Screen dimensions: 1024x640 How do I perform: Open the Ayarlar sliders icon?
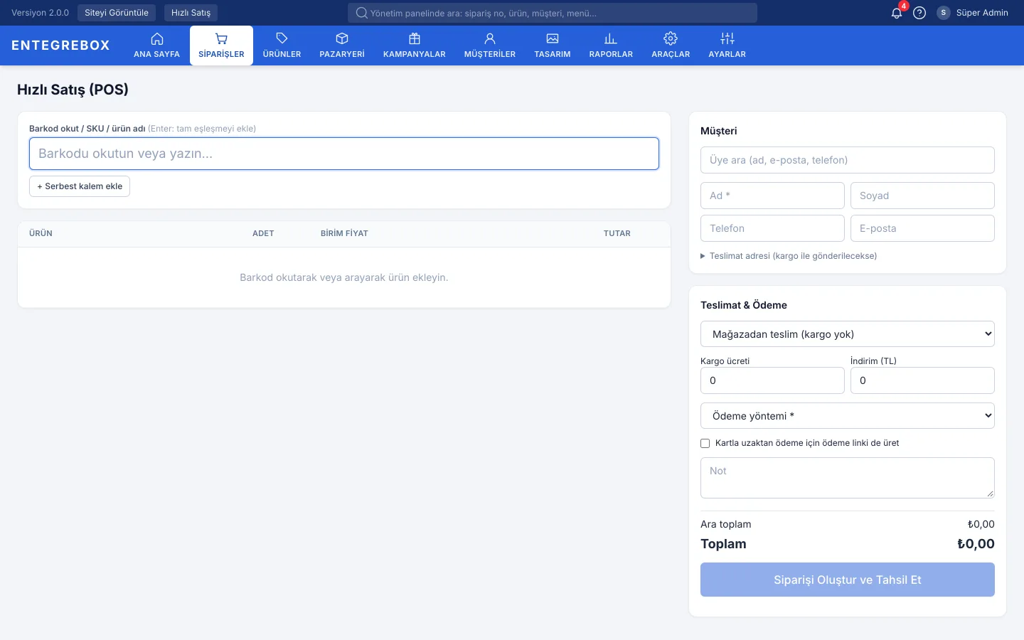click(x=727, y=39)
